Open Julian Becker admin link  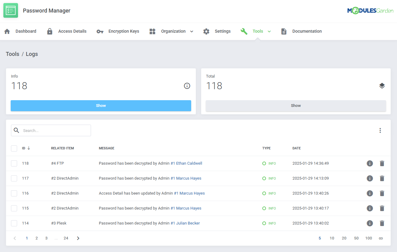click(x=185, y=223)
